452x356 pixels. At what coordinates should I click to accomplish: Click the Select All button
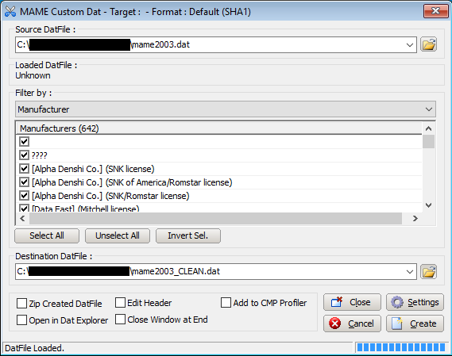click(47, 235)
